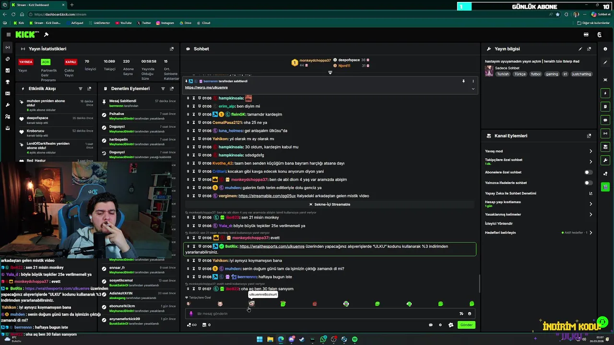Toggle the broadcast widget in right sidebar
614x345 pixels.
coord(605,133)
